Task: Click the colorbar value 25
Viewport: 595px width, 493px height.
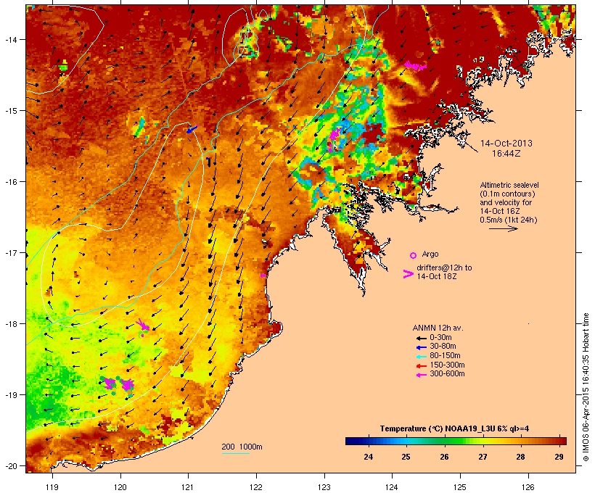Action: [x=406, y=457]
